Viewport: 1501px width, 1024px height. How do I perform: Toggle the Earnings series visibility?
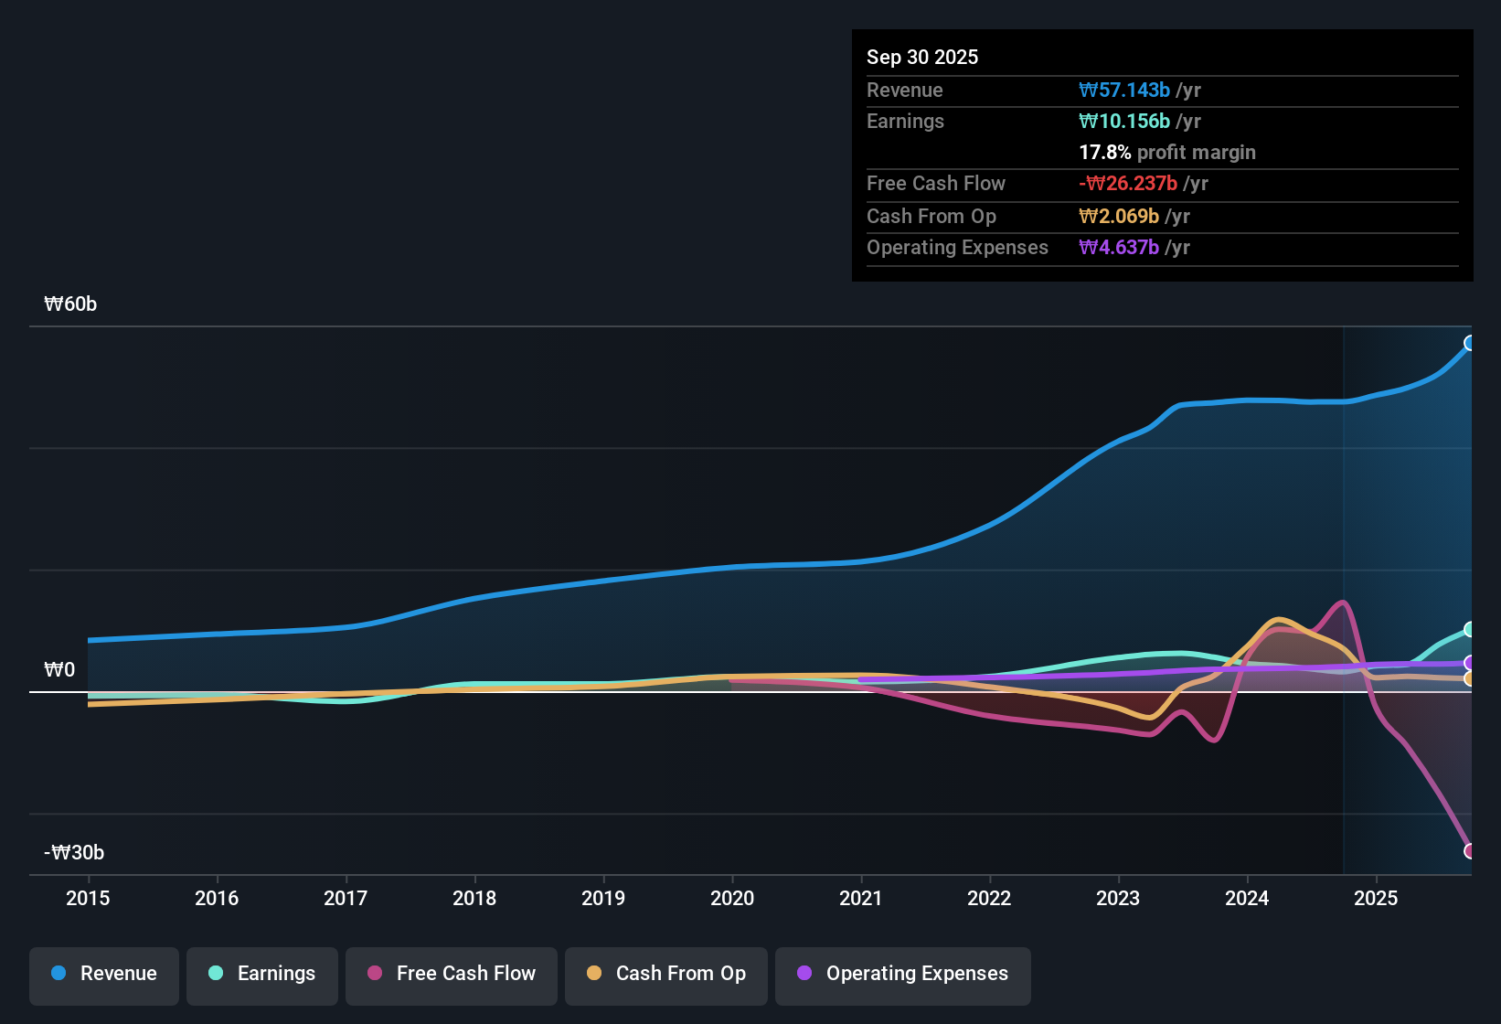[261, 974]
